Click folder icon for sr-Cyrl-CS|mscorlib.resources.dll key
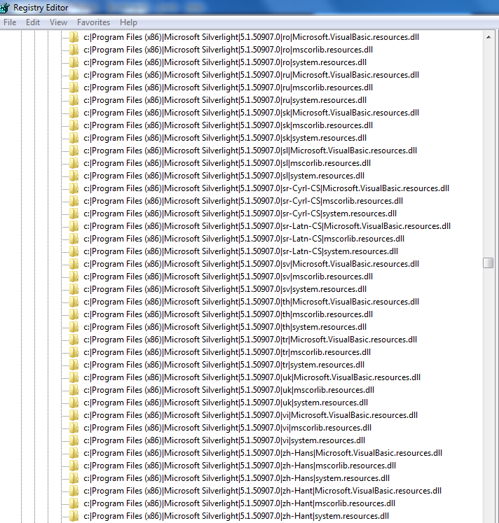 [x=74, y=201]
